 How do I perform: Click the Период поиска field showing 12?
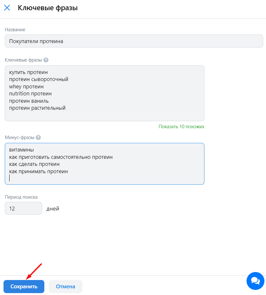(23, 208)
